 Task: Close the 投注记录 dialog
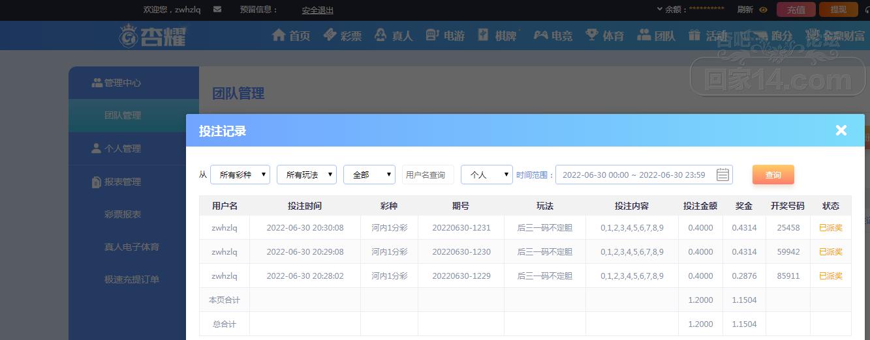click(841, 130)
